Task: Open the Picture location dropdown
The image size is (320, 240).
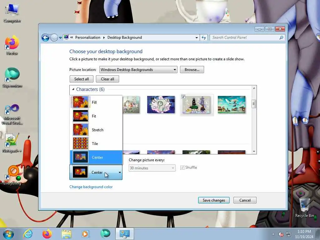Action: (138, 70)
